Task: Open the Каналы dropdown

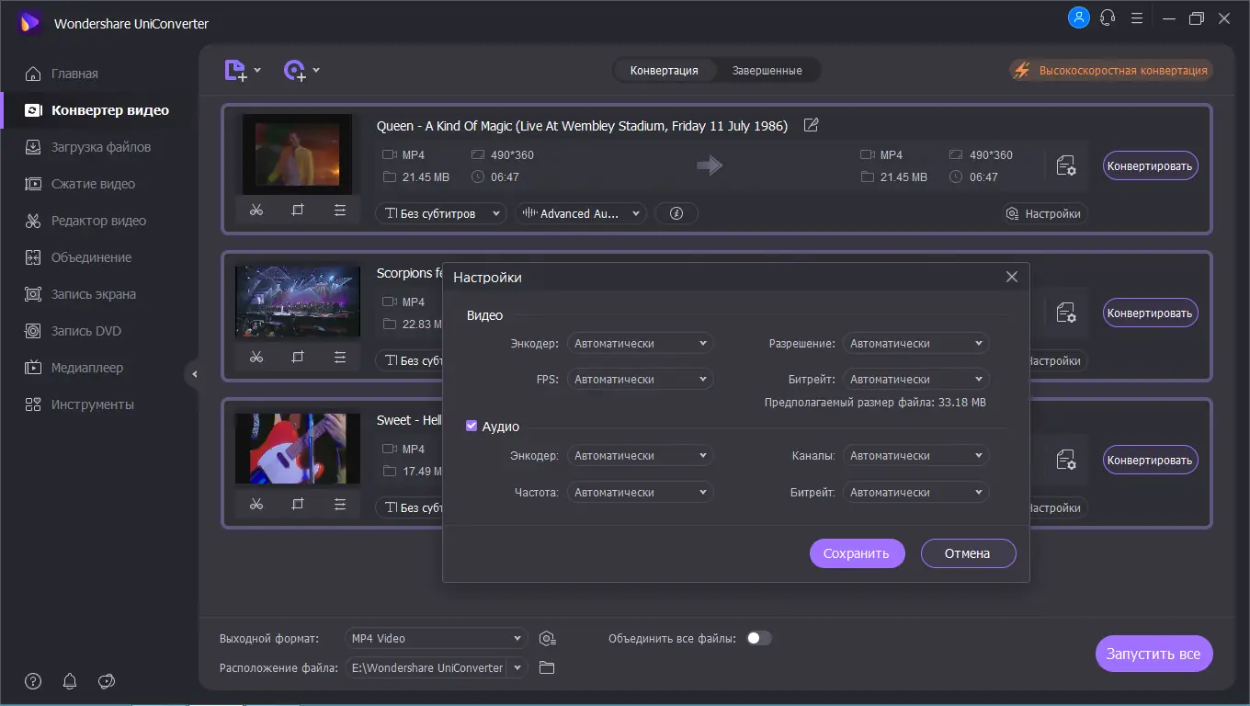Action: click(x=915, y=455)
